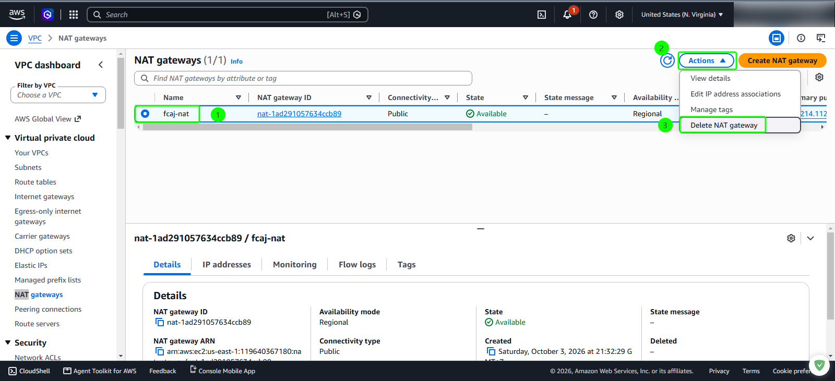This screenshot has width=835, height=381.
Task: Switch to the Flow logs tab
Action: tap(357, 265)
